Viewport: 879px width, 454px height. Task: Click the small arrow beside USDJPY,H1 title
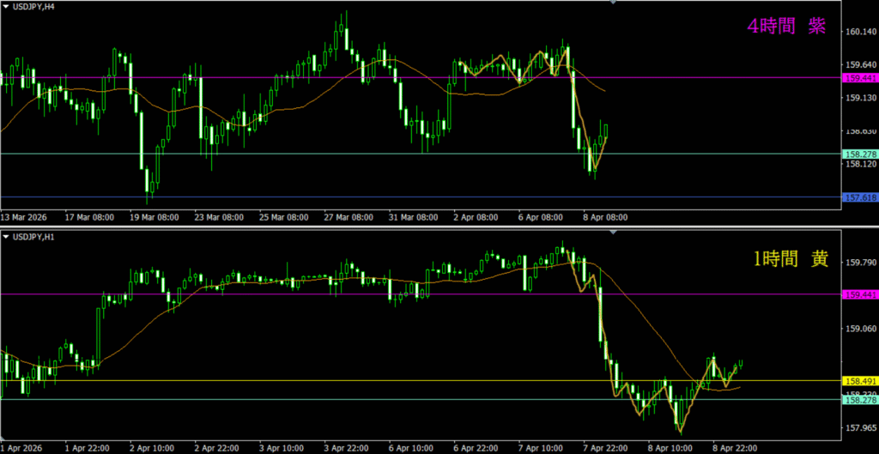click(x=5, y=238)
